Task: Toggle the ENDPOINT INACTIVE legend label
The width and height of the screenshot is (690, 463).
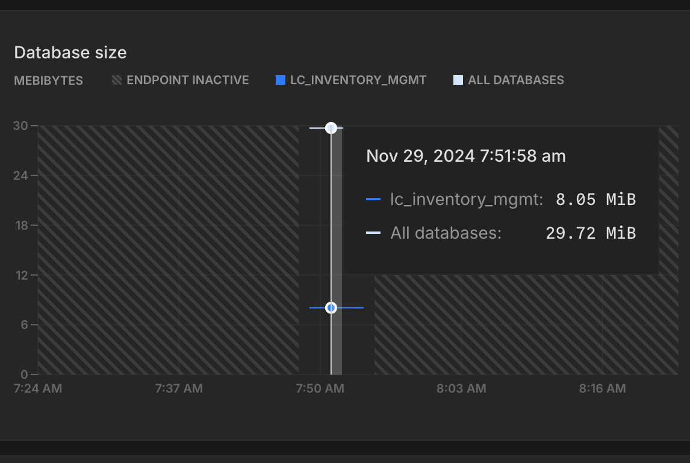Action: click(187, 80)
